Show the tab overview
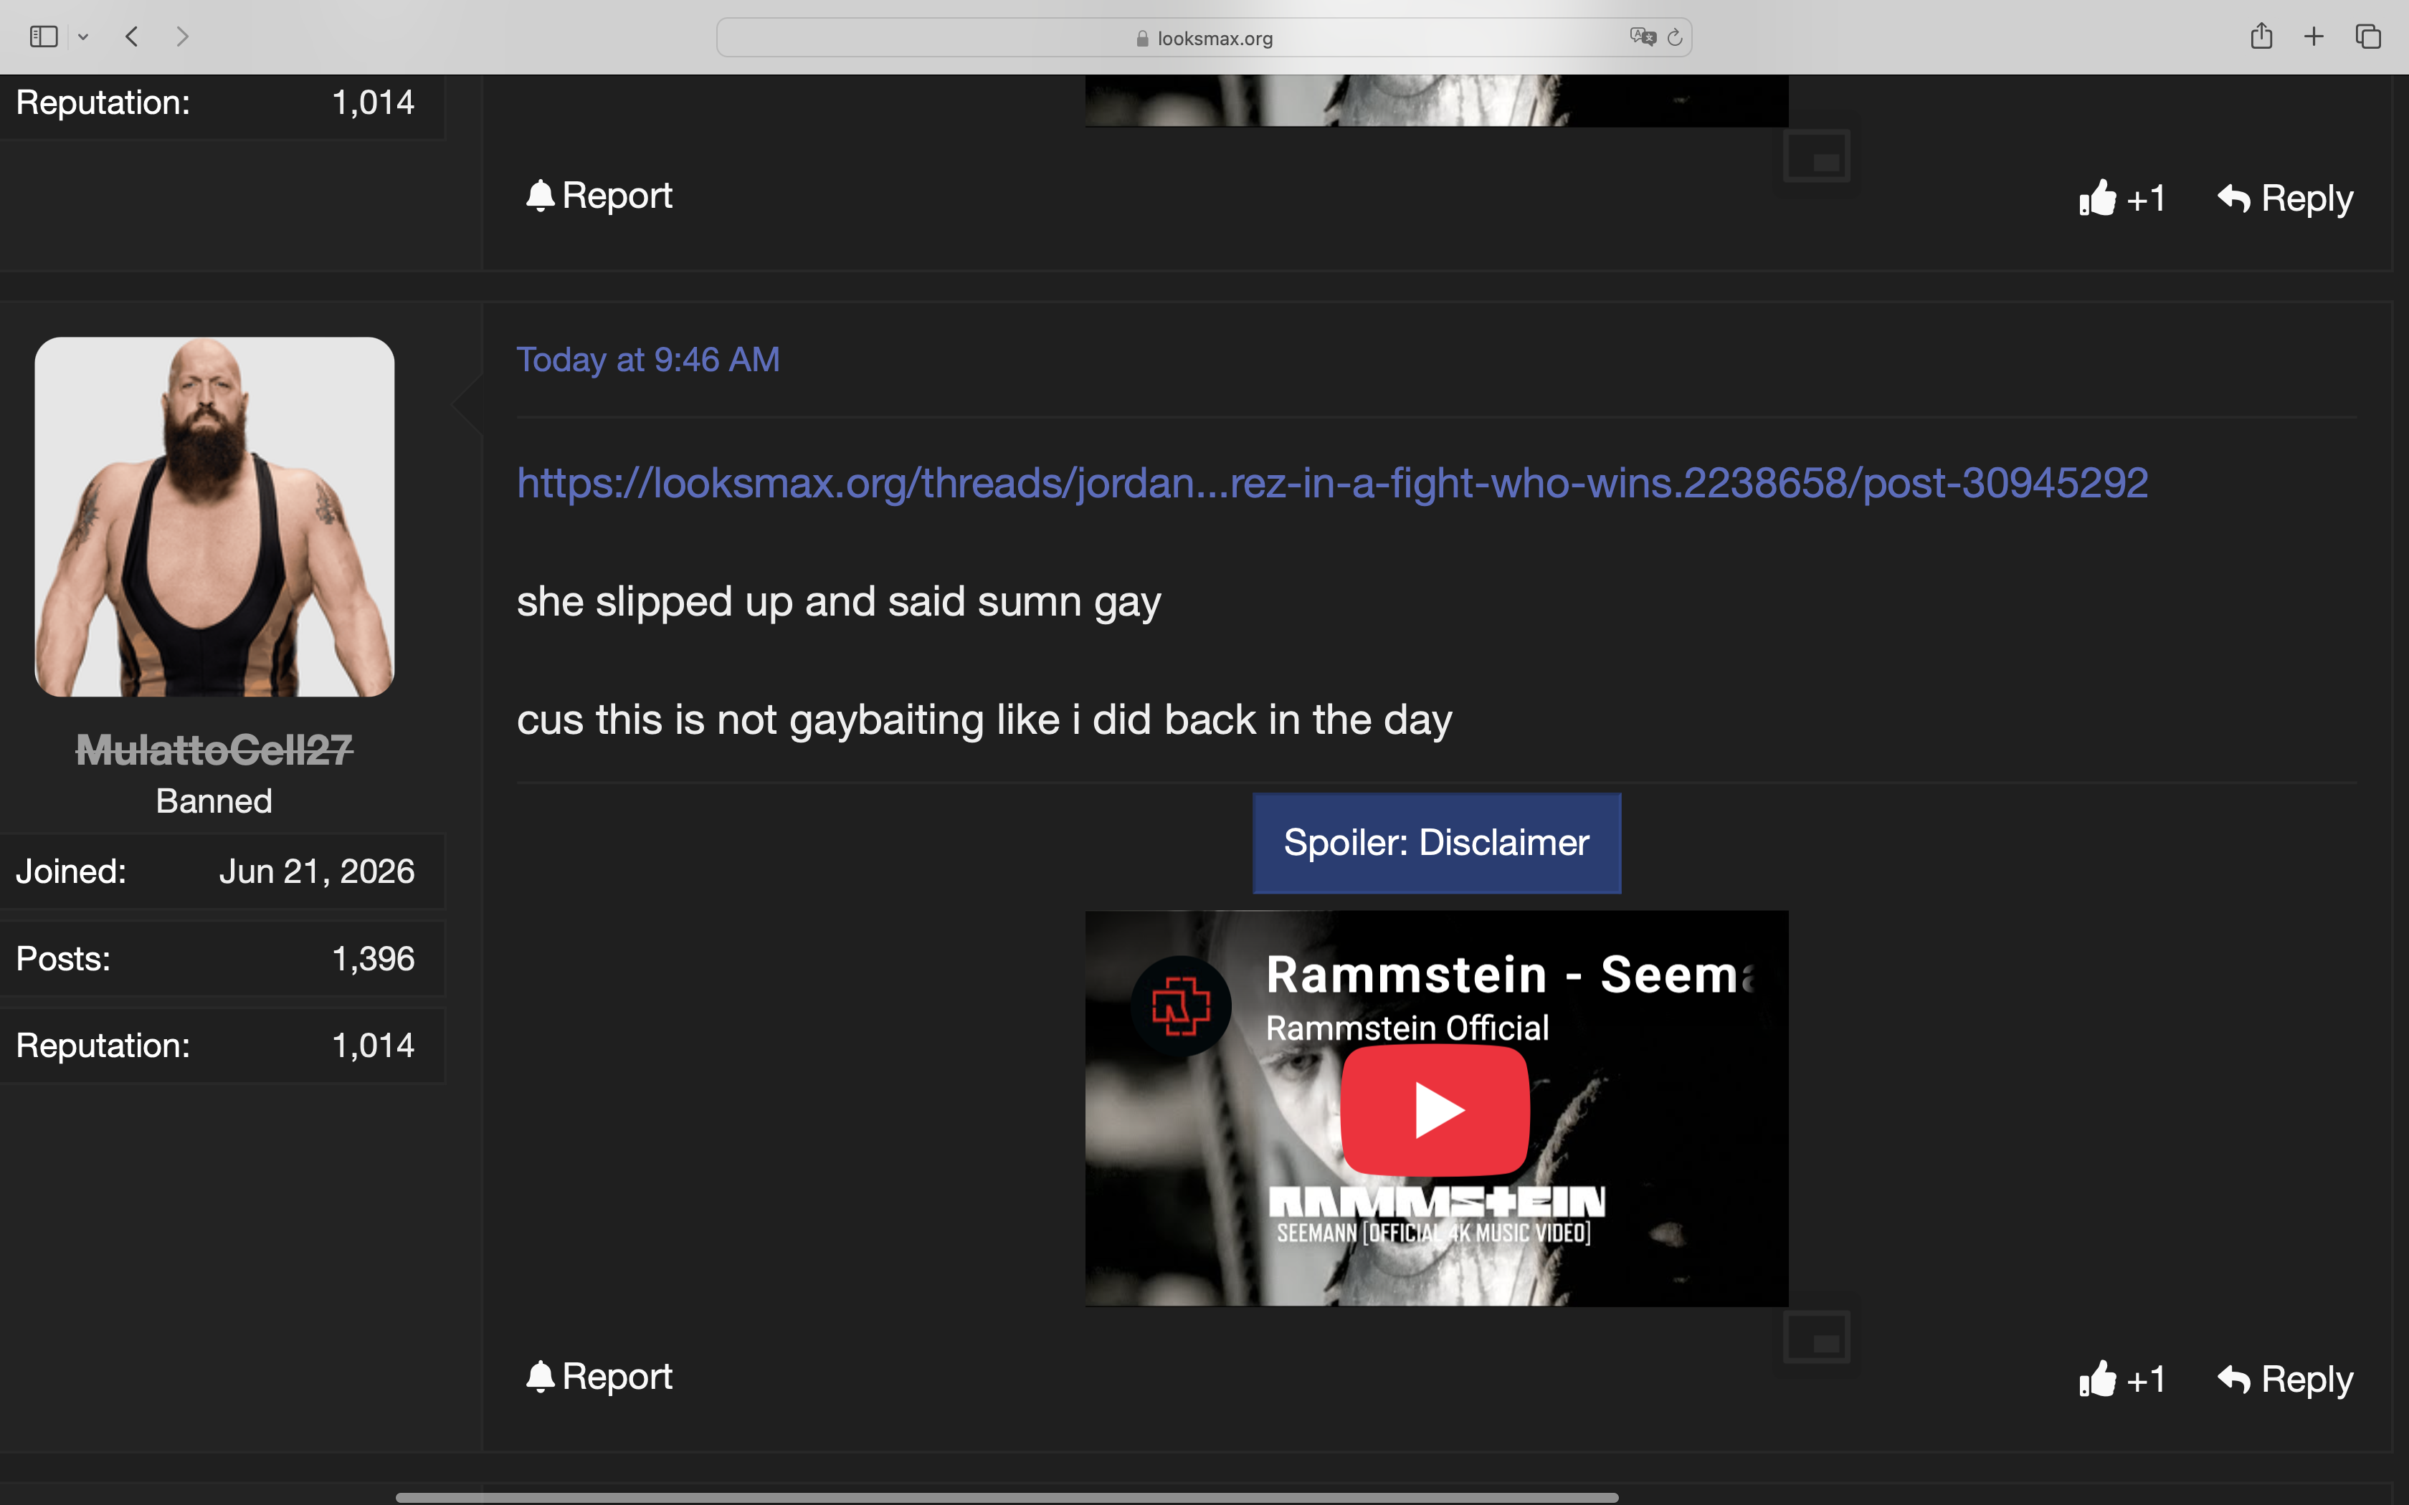The image size is (2409, 1505). (2367, 37)
